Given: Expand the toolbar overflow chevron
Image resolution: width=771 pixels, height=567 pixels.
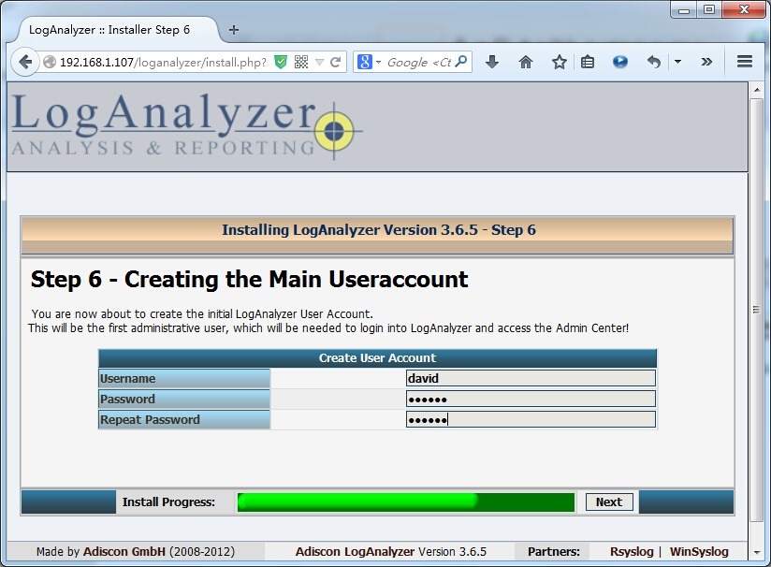Looking at the screenshot, I should point(706,61).
